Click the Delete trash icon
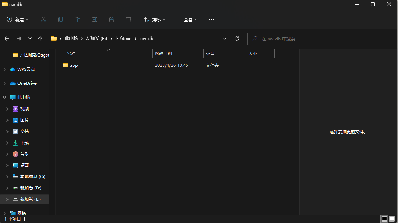Viewport: 398px width, 223px height. 128,19
